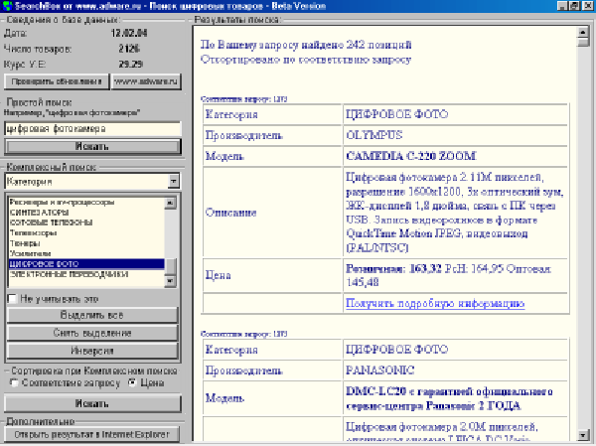Click the category list scrollbar thumb

tap(170, 266)
